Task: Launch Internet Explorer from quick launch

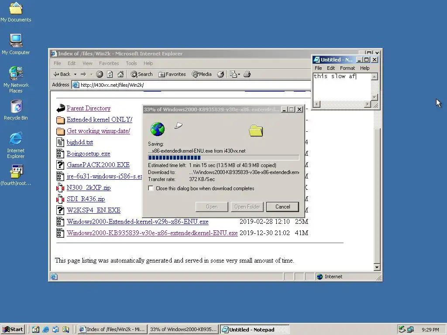Action: pyautogui.click(x=45, y=330)
